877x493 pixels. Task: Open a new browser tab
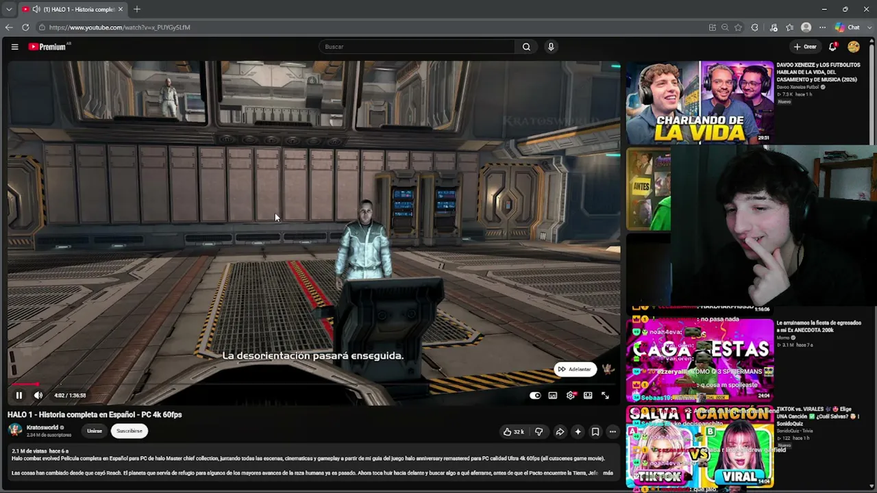[x=137, y=10]
